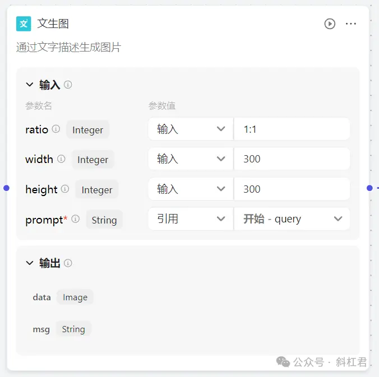This screenshot has height=377, width=379.
Task: Edit the width value field 300
Action: pos(292,159)
